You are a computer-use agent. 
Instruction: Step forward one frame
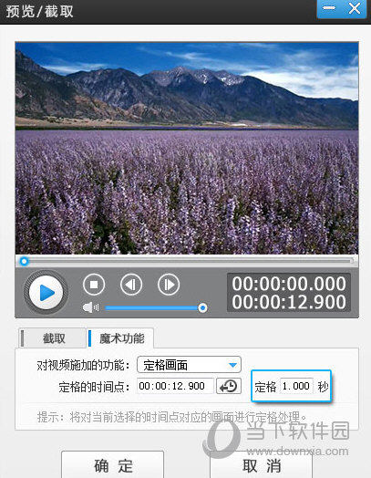[169, 285]
